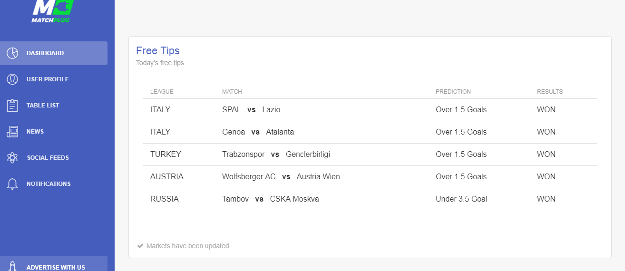The image size is (625, 271).
Task: Click the Prediction column header
Action: click(x=453, y=92)
